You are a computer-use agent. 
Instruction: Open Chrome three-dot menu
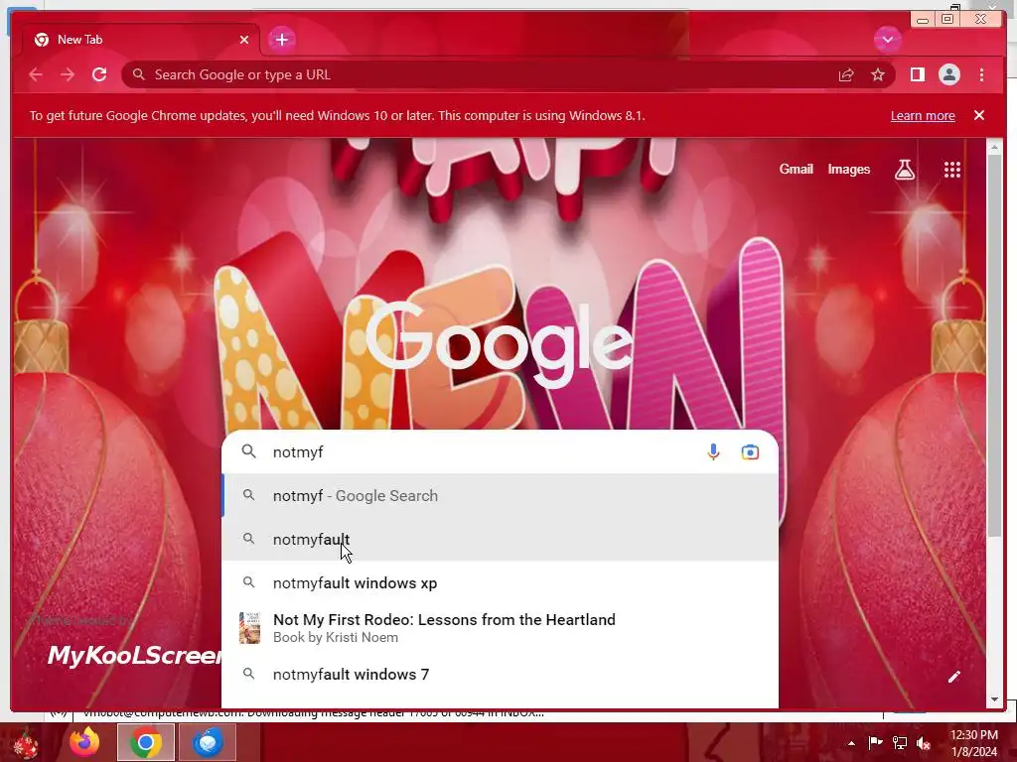[981, 74]
